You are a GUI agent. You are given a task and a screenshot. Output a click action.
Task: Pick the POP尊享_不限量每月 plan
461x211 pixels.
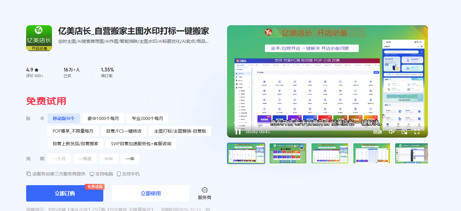click(x=73, y=131)
